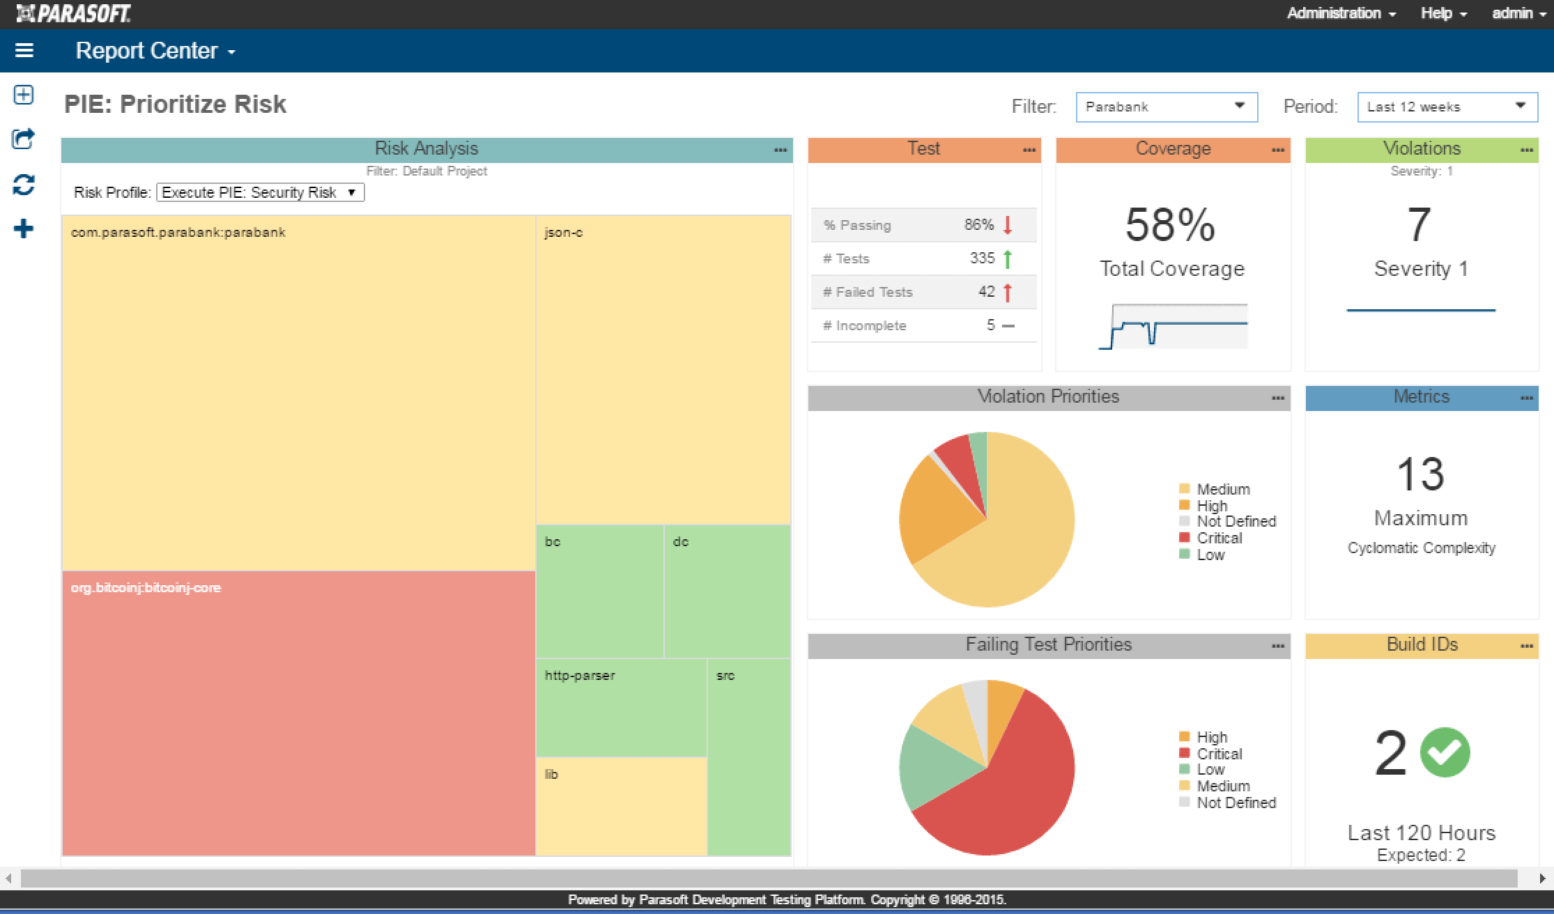Expand the Filter Parabank dropdown
The image size is (1554, 914).
click(1240, 106)
